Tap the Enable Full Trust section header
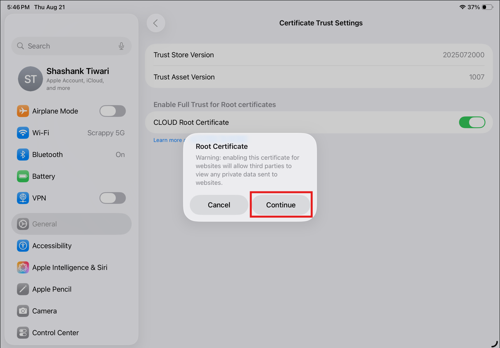Viewport: 500px width, 348px height. 215,105
